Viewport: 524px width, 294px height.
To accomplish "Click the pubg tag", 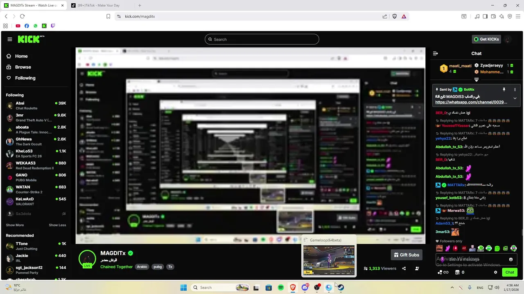I will (x=158, y=267).
